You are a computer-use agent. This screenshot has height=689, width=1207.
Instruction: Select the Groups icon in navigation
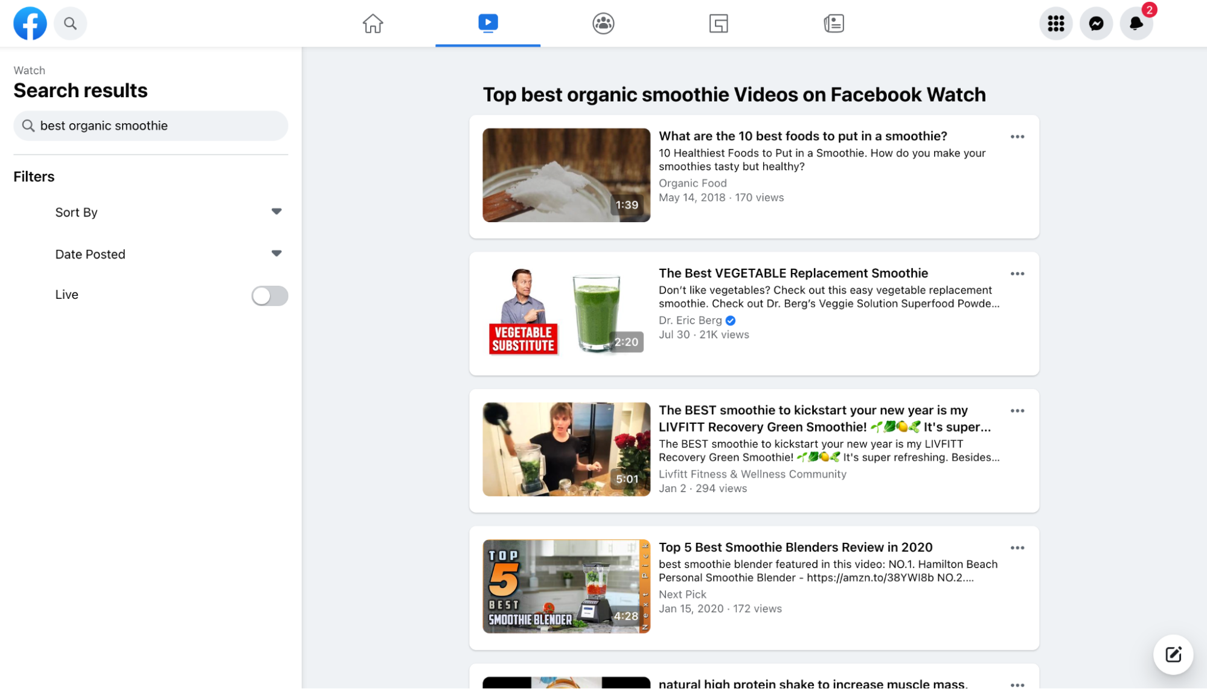(604, 22)
